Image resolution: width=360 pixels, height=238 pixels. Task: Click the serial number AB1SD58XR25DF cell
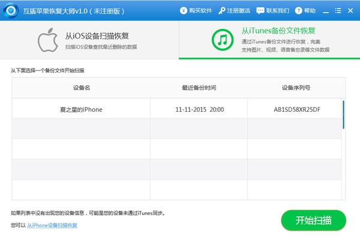297,109
